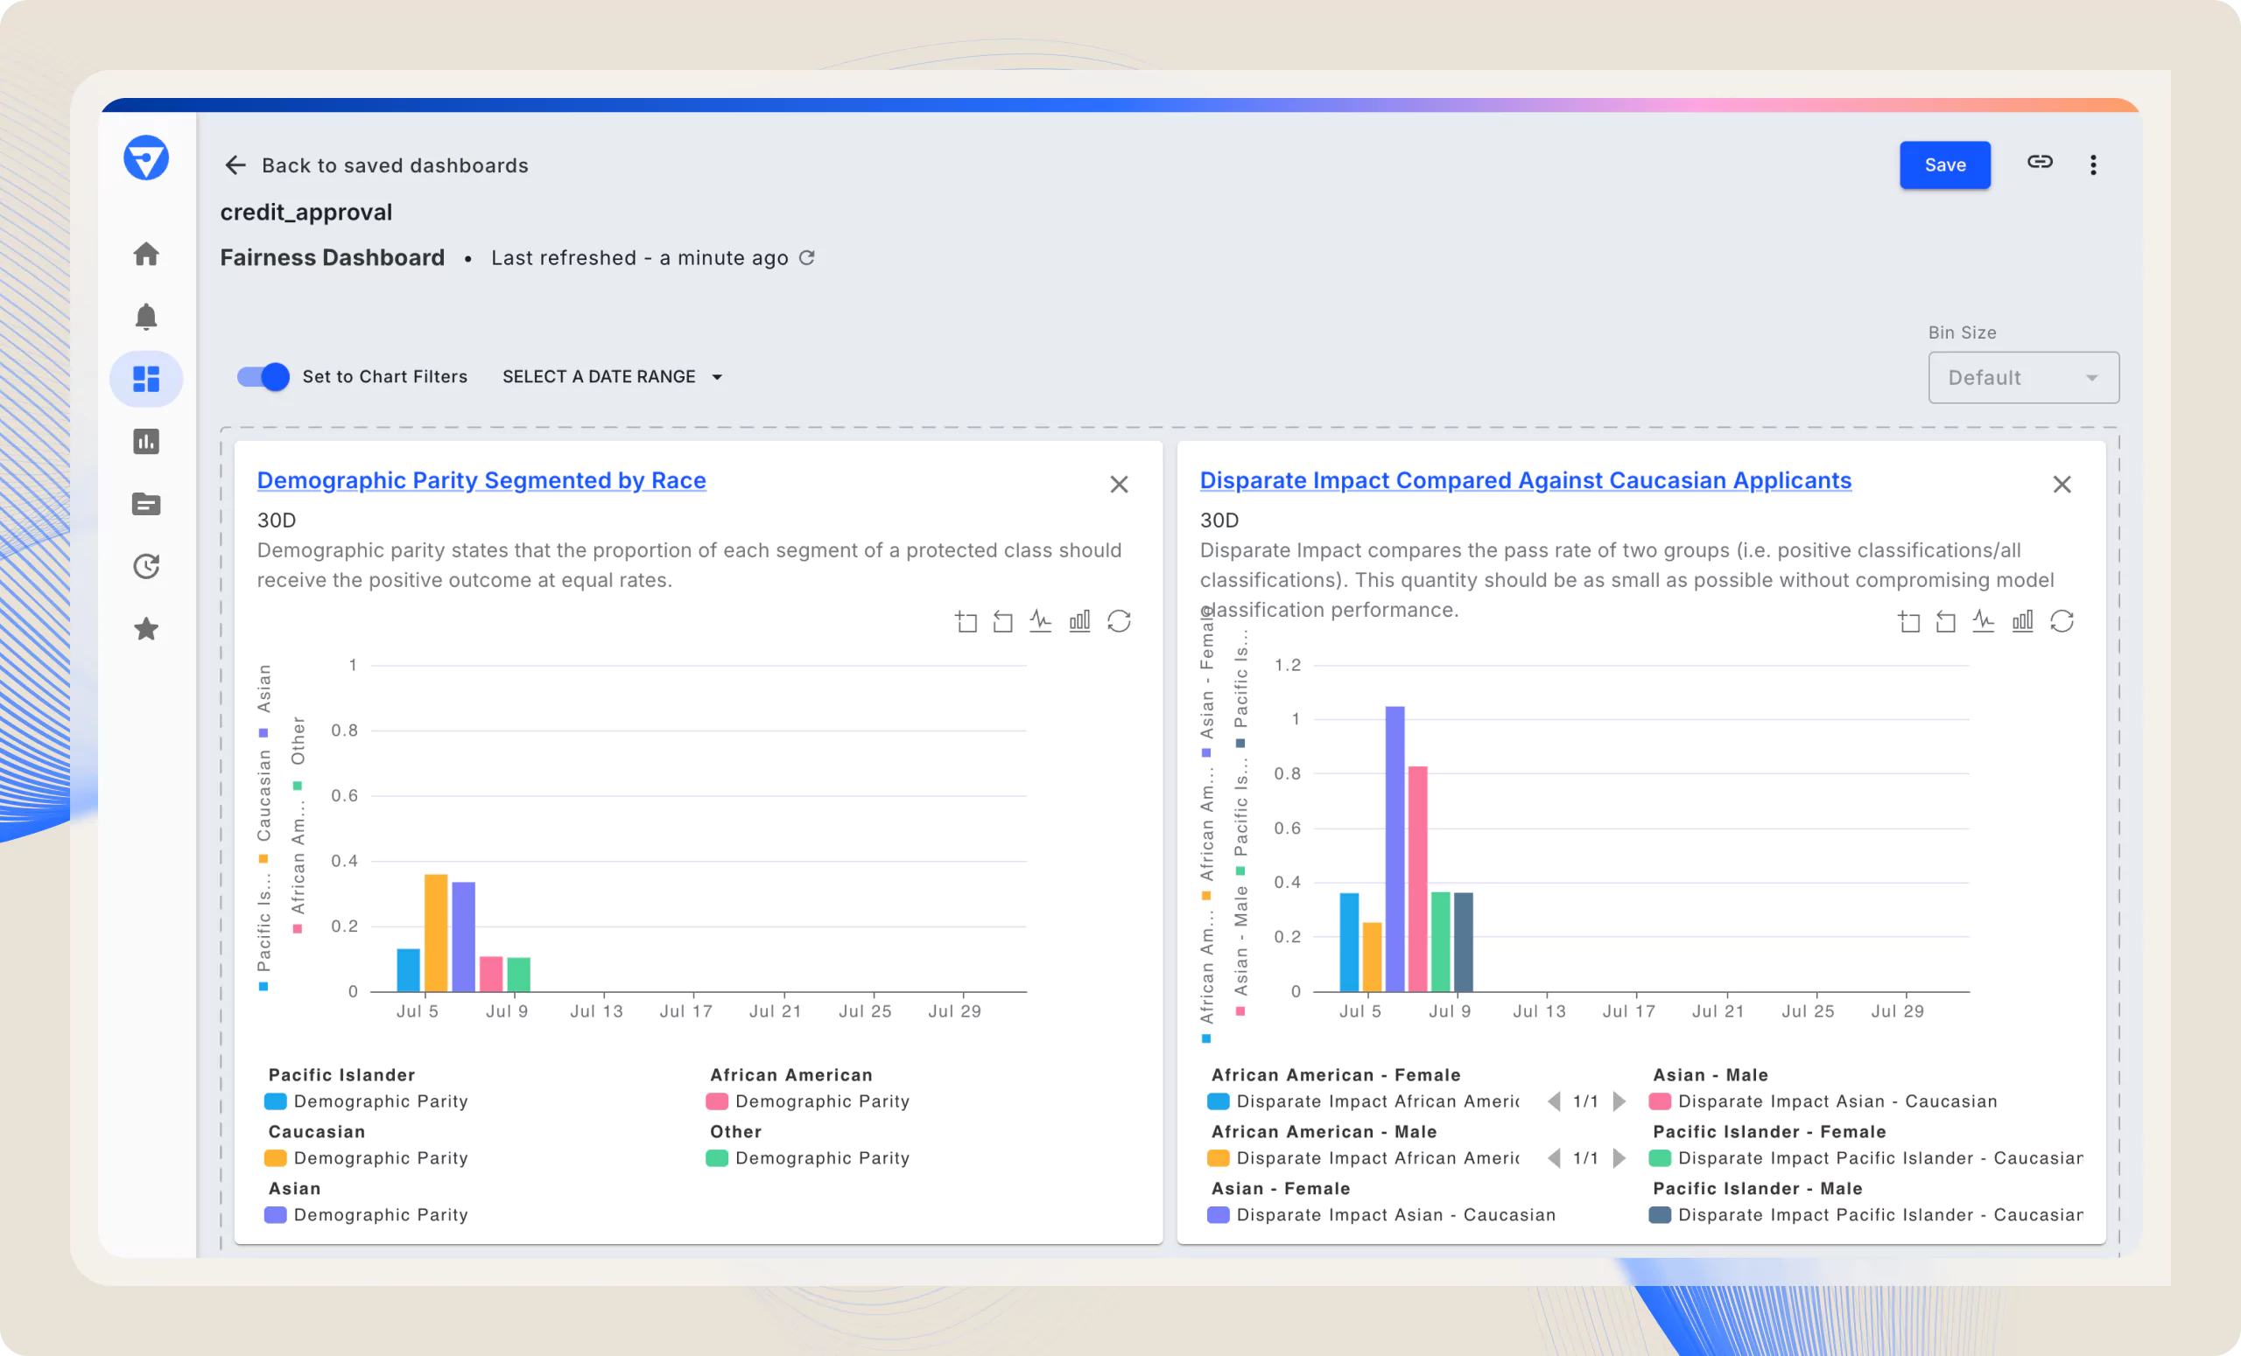This screenshot has height=1356, width=2241.
Task: Open Demographic Parity Segmented by Race link
Action: click(x=481, y=480)
